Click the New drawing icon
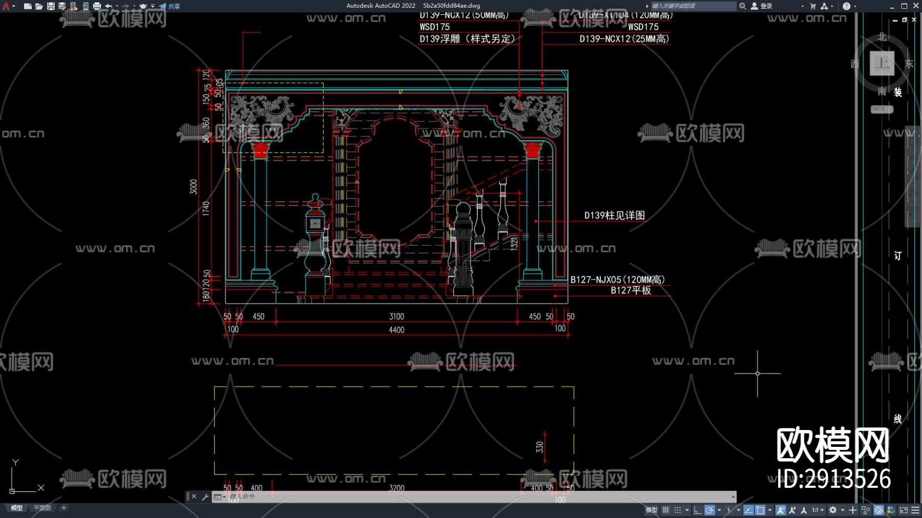Viewport: 922px width, 518px height. click(28, 6)
